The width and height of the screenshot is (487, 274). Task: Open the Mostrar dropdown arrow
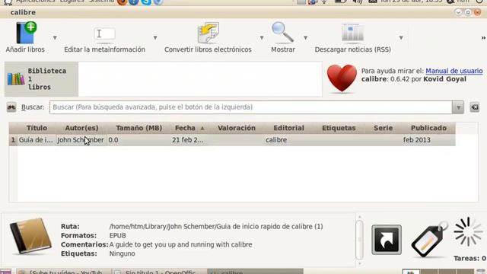pos(306,38)
